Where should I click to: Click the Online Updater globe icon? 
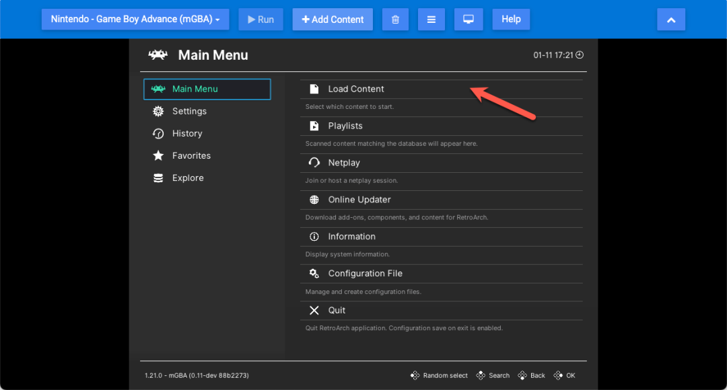pyautogui.click(x=314, y=200)
